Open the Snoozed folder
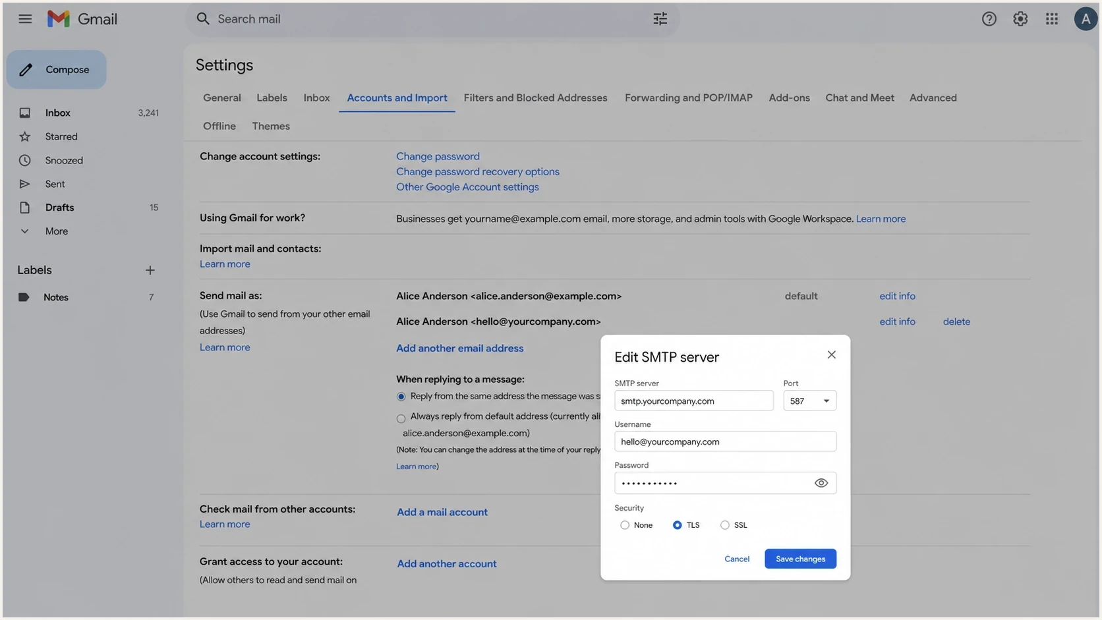Image resolution: width=1102 pixels, height=620 pixels. click(64, 161)
